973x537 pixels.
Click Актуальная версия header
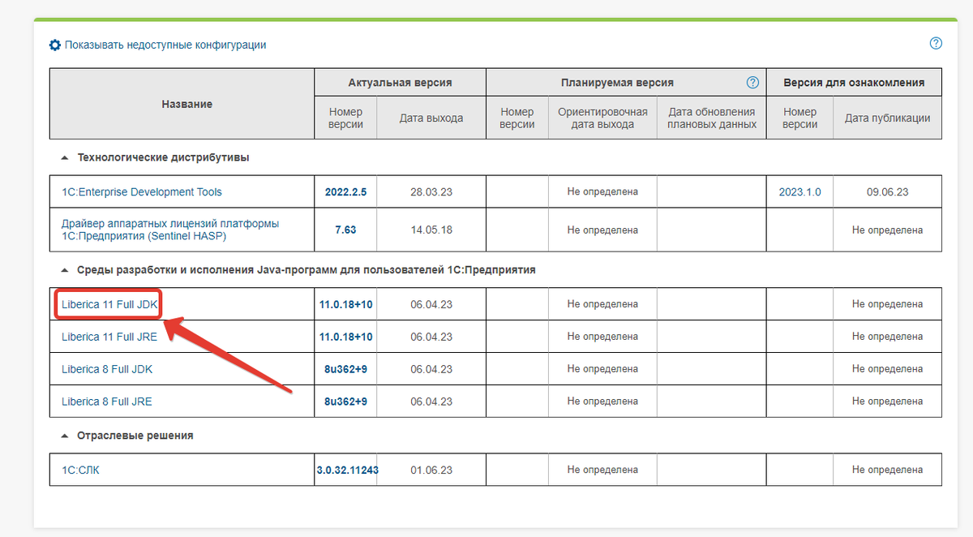click(x=401, y=83)
